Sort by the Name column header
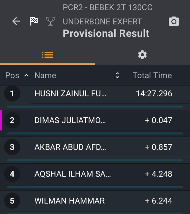 45,75
